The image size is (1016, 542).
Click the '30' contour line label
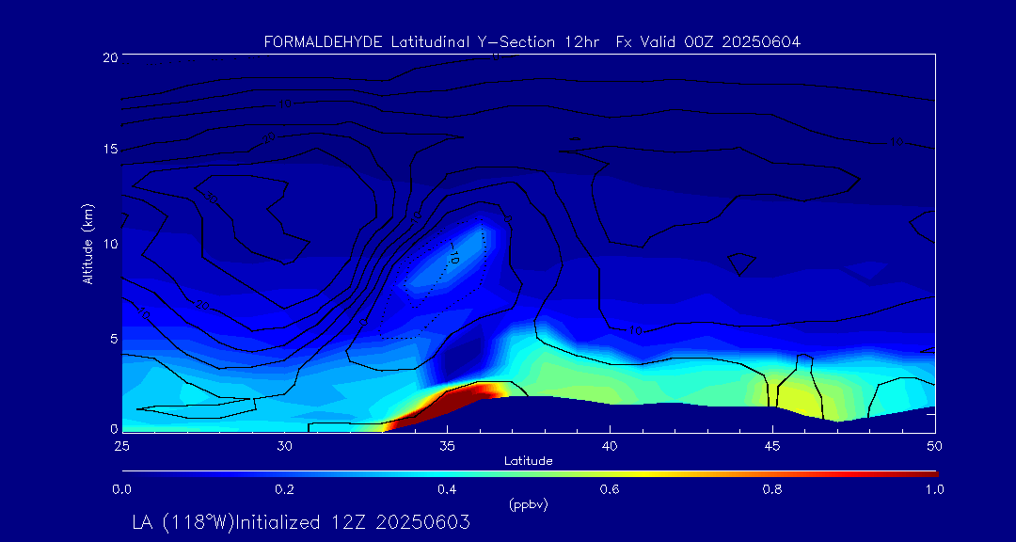pyautogui.click(x=212, y=198)
